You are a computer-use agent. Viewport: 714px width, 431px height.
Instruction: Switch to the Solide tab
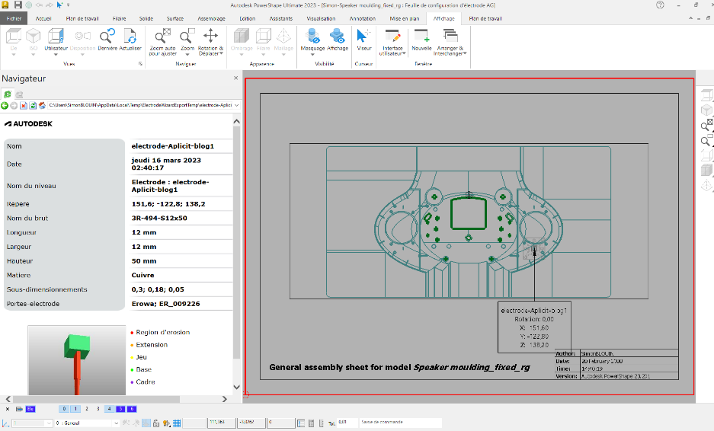[x=146, y=19]
